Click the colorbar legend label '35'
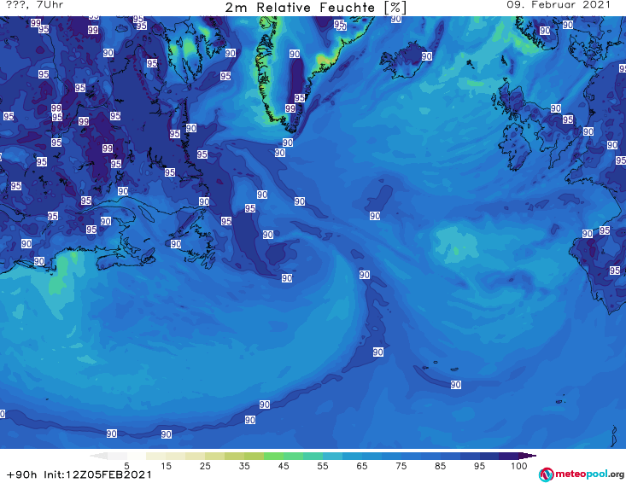 pos(244,466)
